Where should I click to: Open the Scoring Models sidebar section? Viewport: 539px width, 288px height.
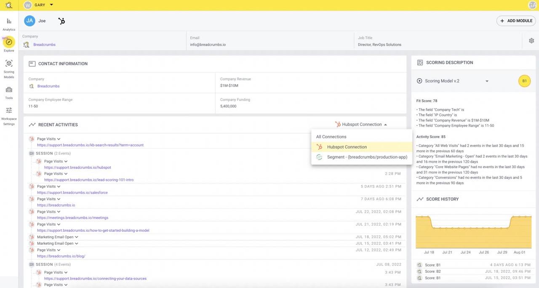9,69
